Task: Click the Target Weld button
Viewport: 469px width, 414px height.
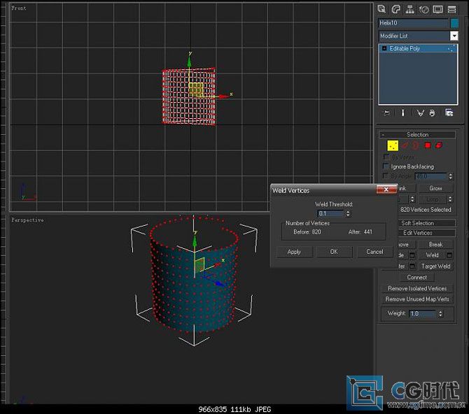Action: click(x=435, y=266)
